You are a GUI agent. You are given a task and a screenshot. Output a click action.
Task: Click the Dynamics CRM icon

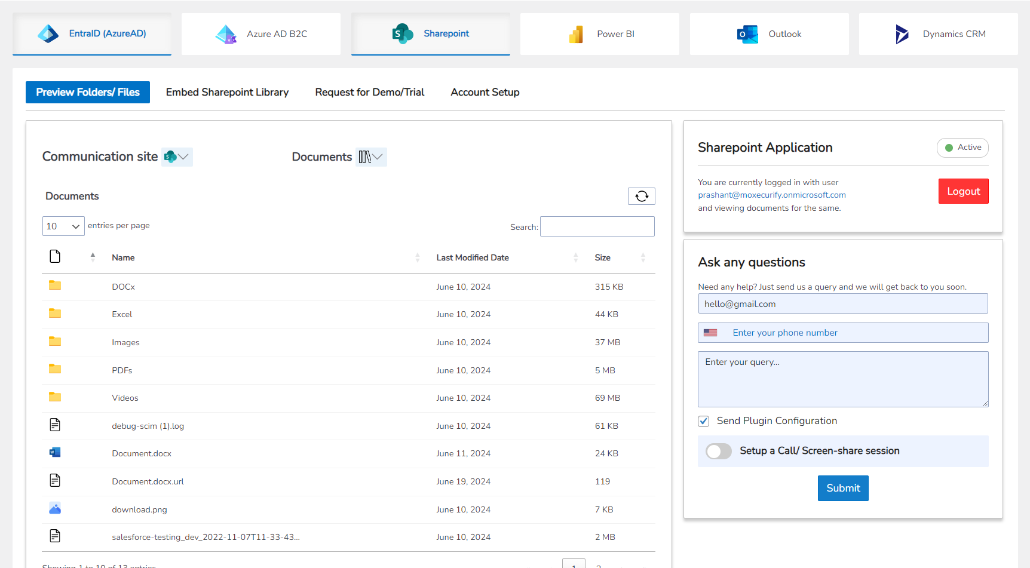(x=902, y=34)
